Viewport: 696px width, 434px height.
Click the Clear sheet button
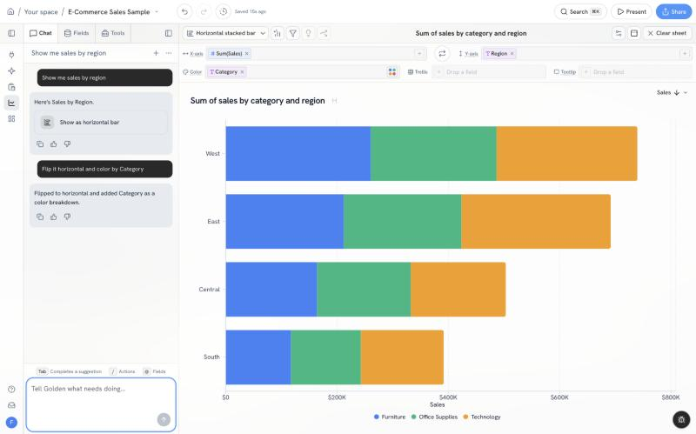[x=667, y=33]
